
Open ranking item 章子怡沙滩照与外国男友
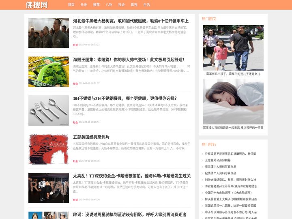click(x=231, y=212)
